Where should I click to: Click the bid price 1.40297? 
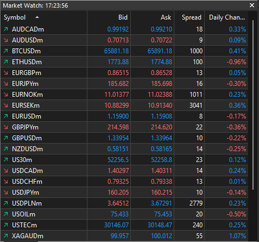tap(118, 171)
